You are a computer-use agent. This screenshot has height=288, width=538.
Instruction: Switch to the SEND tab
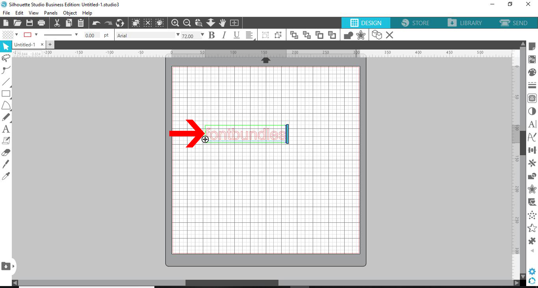pyautogui.click(x=514, y=23)
